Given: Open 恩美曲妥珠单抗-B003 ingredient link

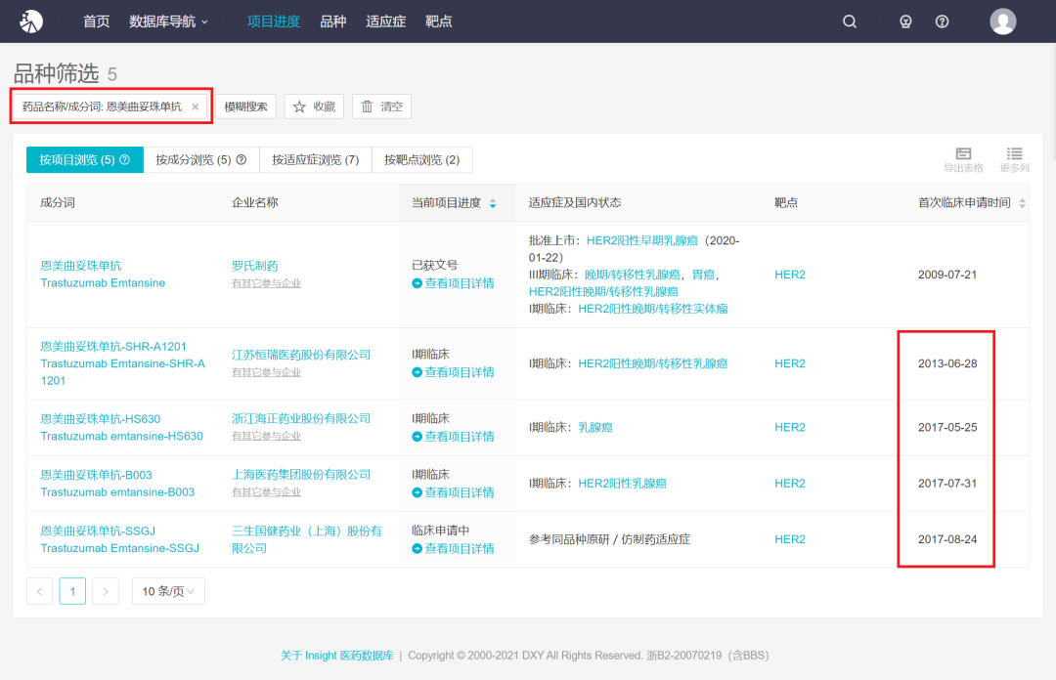Looking at the screenshot, I should (117, 484).
